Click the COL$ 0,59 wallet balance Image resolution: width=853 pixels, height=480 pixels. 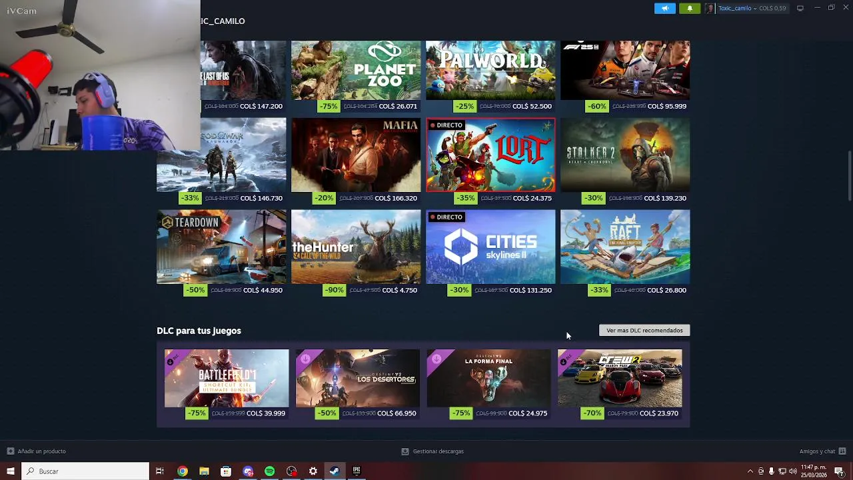tap(772, 8)
